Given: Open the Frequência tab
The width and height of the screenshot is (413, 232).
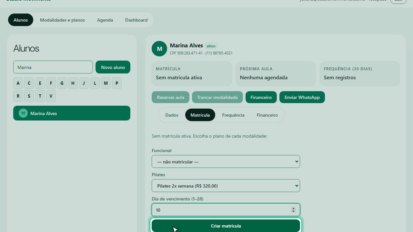Looking at the screenshot, I should click(233, 115).
